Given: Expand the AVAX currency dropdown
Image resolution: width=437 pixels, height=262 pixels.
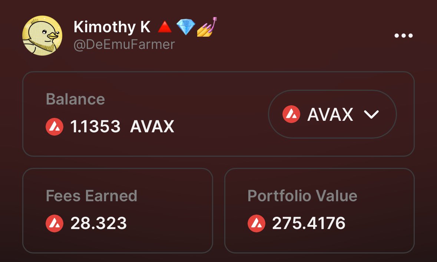Looking at the screenshot, I should [332, 115].
